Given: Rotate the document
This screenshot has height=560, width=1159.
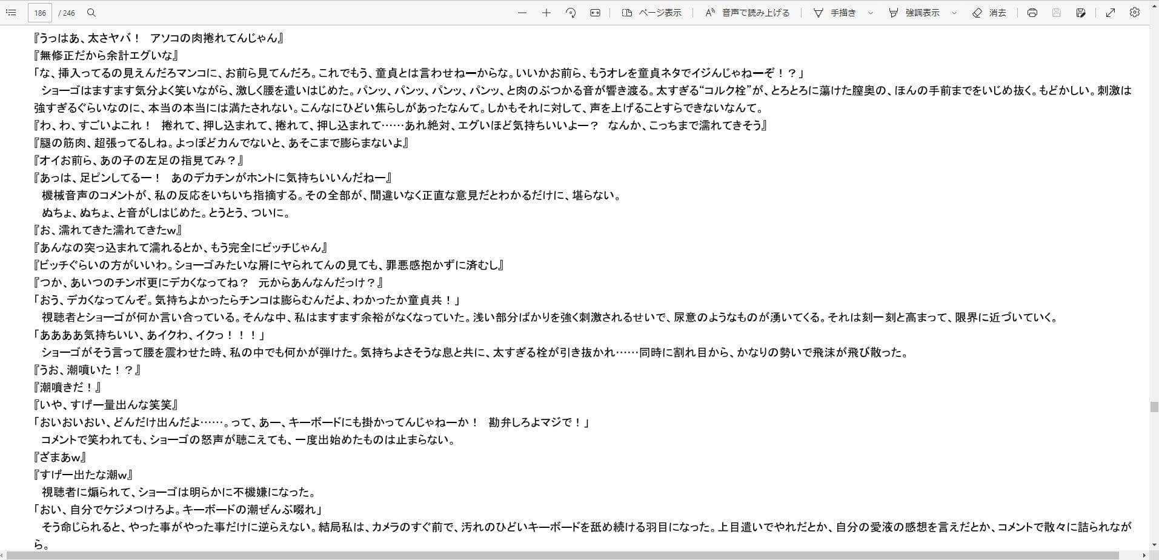Looking at the screenshot, I should (570, 12).
